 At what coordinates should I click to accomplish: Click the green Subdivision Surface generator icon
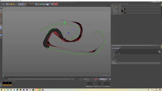point(41,4)
